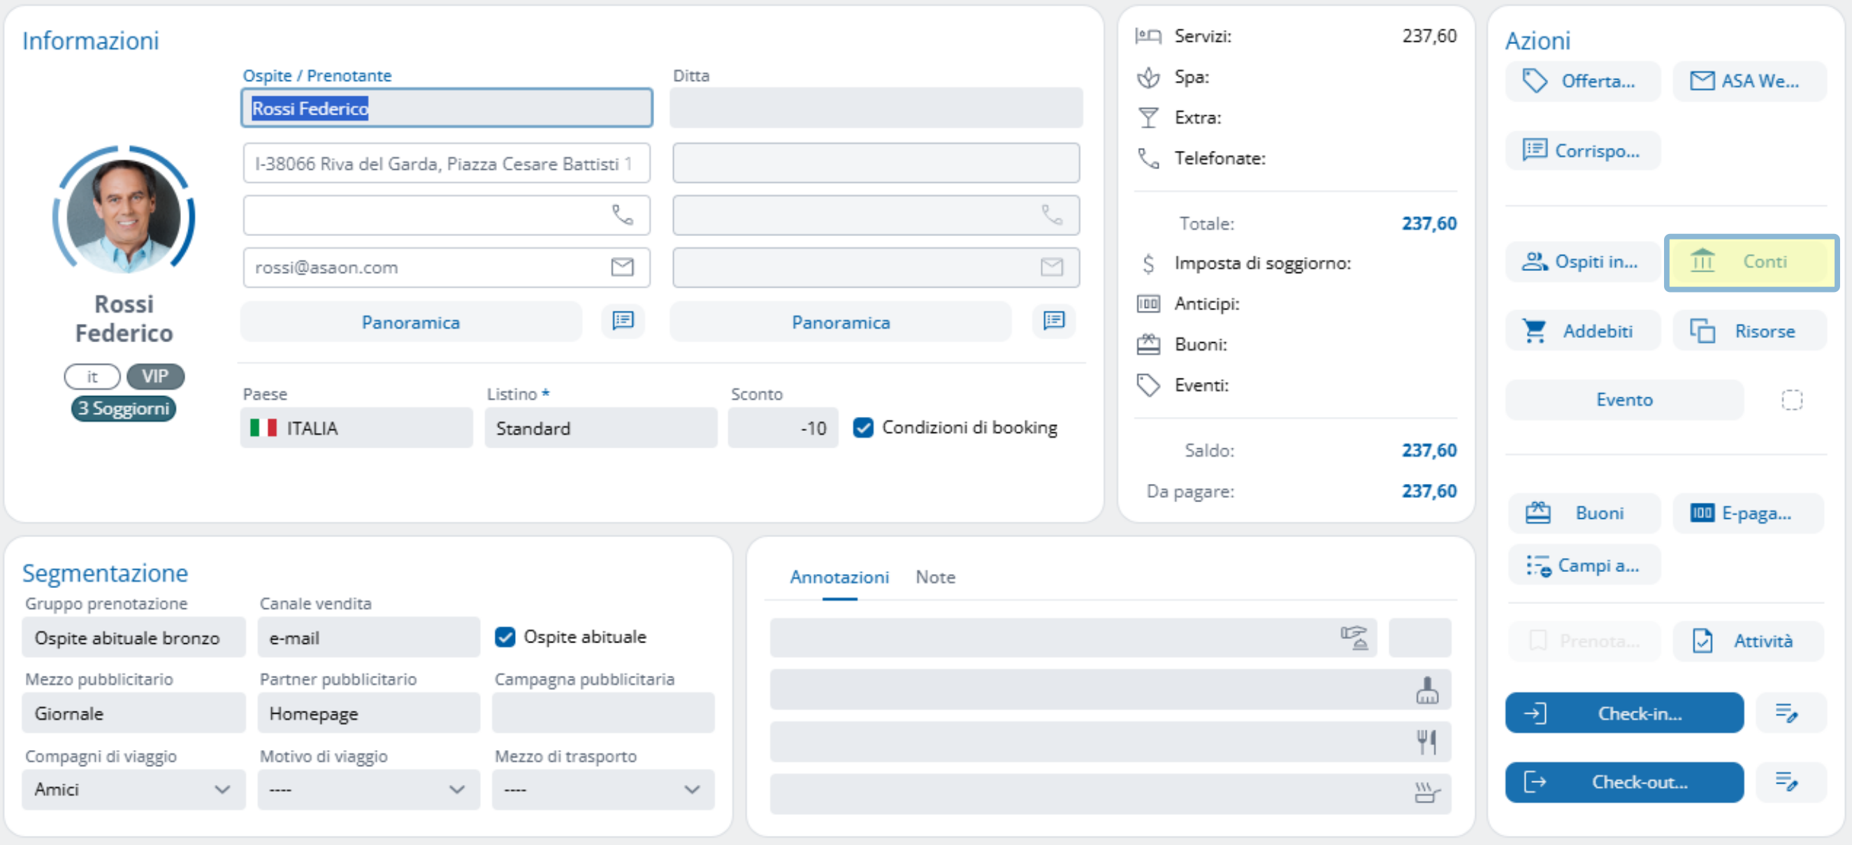Open company notes icon beside second Panoramica
This screenshot has height=845, width=1852.
coord(1053,321)
